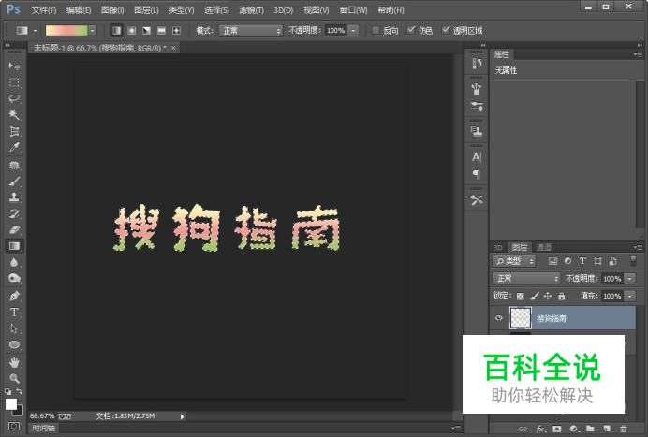Choose the Diamond Gradient style
The image size is (648, 437).
click(176, 31)
